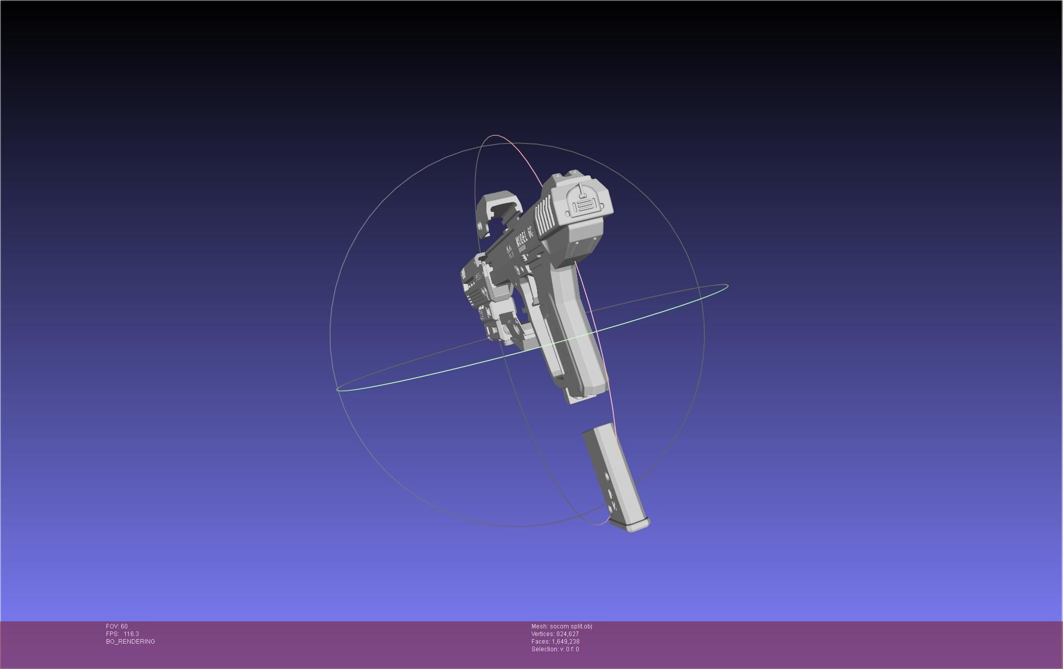
Task: Click the Selection v: 0 f: 0 text
Action: (x=555, y=649)
